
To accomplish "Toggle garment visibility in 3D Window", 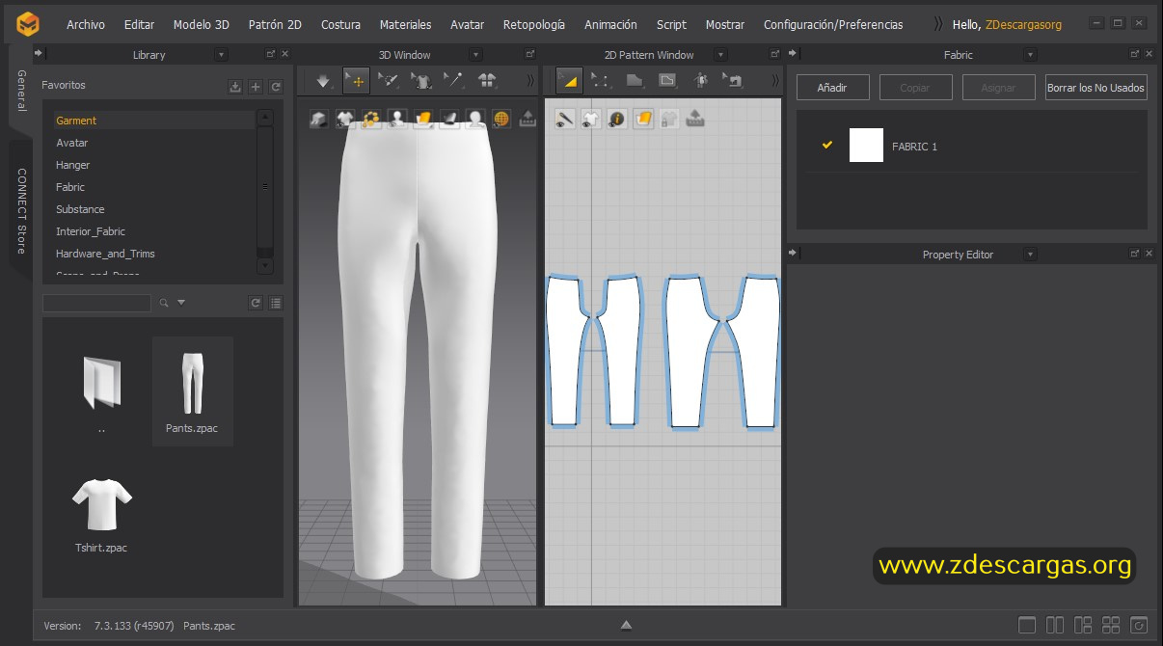I will (x=345, y=120).
